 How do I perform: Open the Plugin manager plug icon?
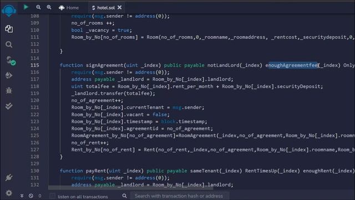click(x=9, y=177)
